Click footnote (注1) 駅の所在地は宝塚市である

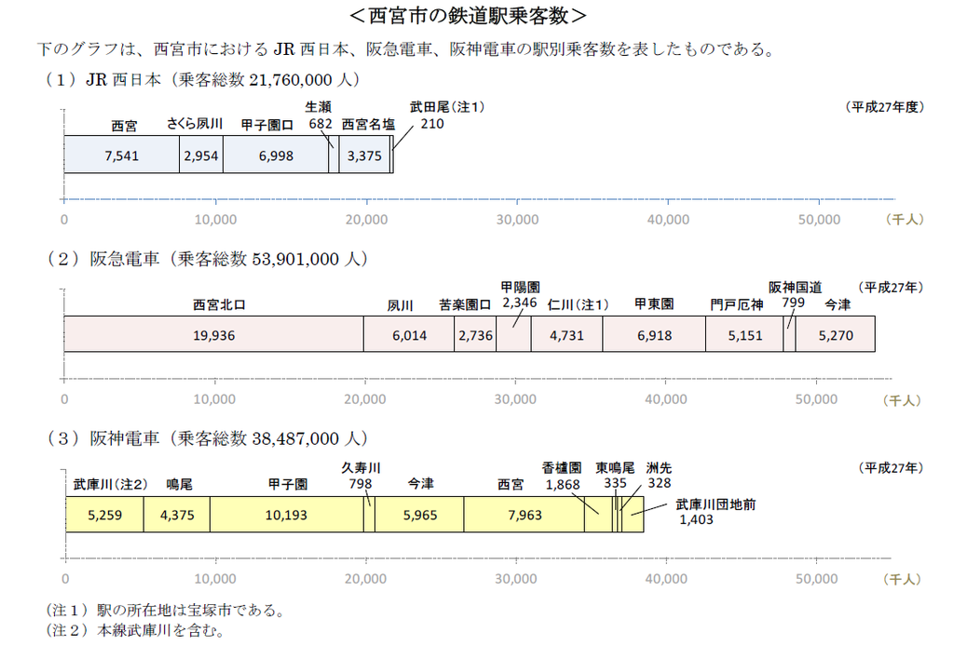(166, 610)
